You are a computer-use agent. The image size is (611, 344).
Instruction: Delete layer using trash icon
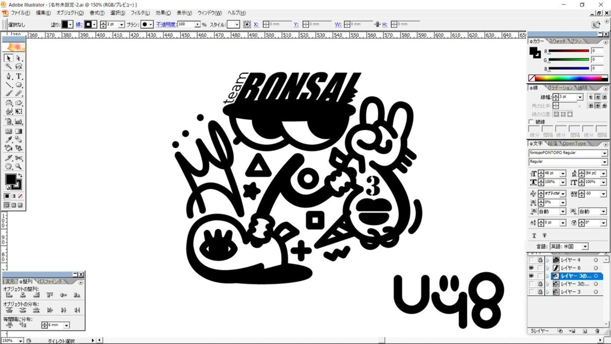click(597, 331)
